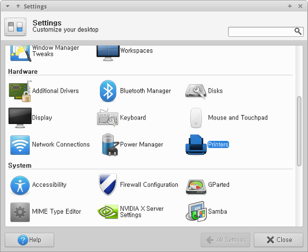The height and width of the screenshot is (252, 308).
Task: Maximize window with plus button
Action: coord(290,6)
